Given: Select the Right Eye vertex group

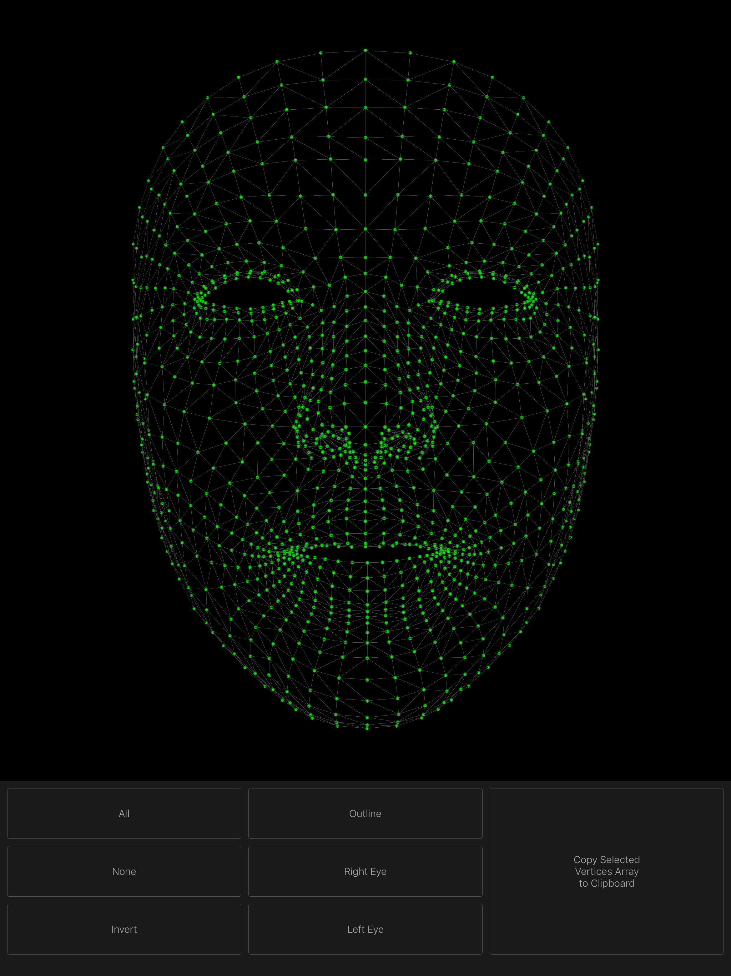Looking at the screenshot, I should [365, 871].
